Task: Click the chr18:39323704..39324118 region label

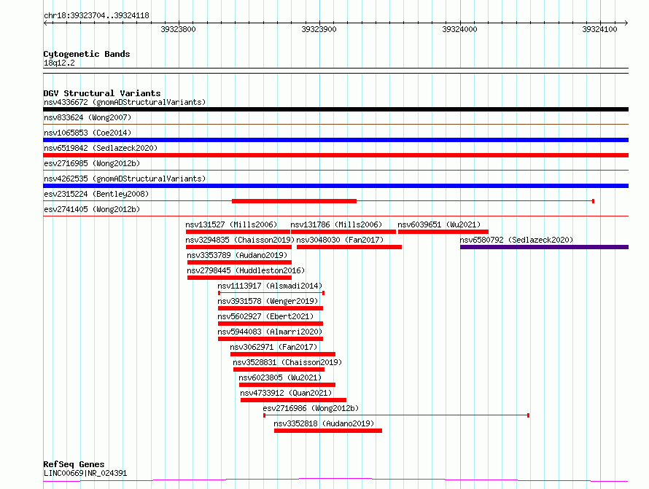Action: [96, 16]
